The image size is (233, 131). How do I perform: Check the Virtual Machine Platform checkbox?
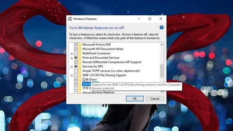tap(76, 92)
